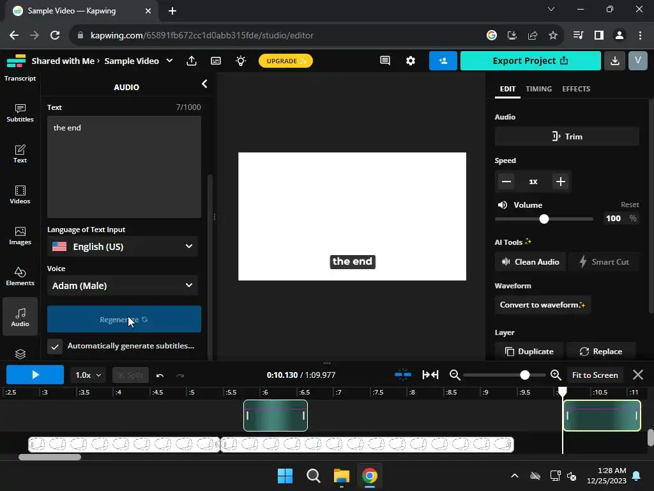
Task: Click the Trim audio button
Action: [x=567, y=137]
